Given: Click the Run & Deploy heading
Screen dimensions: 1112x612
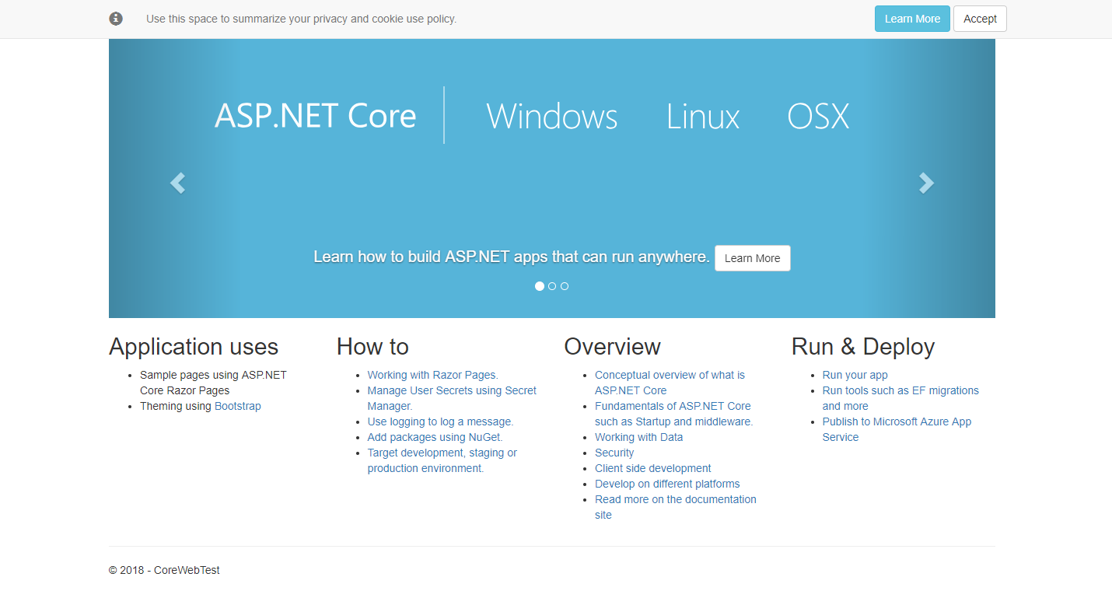Looking at the screenshot, I should [x=863, y=347].
